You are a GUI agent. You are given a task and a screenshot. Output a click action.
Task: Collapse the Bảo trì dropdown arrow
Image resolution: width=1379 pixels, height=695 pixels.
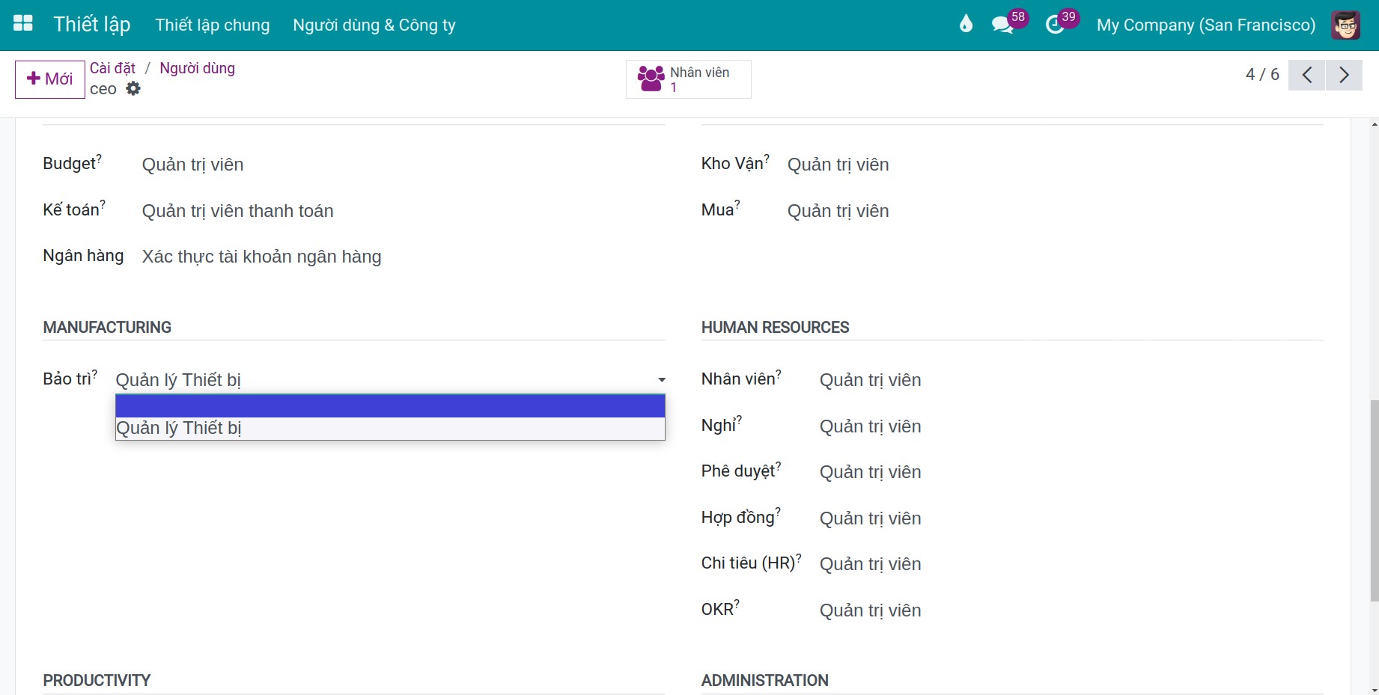point(662,380)
